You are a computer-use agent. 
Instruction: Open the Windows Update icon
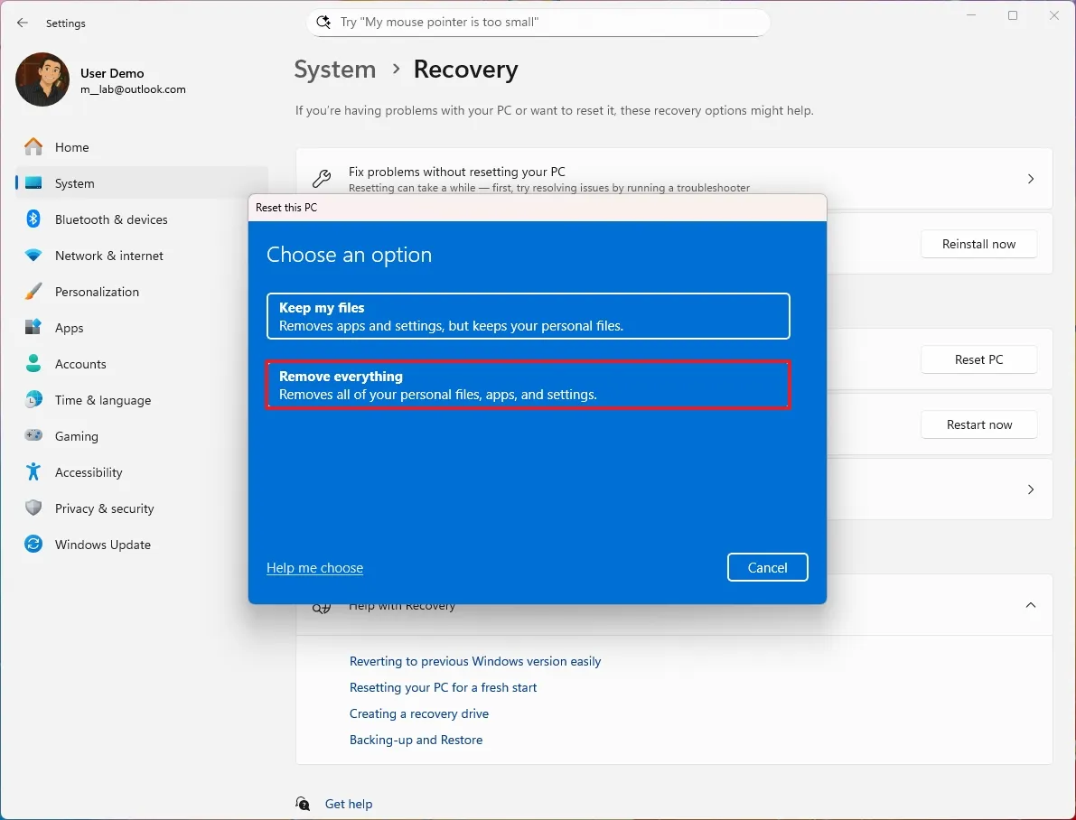coord(33,545)
